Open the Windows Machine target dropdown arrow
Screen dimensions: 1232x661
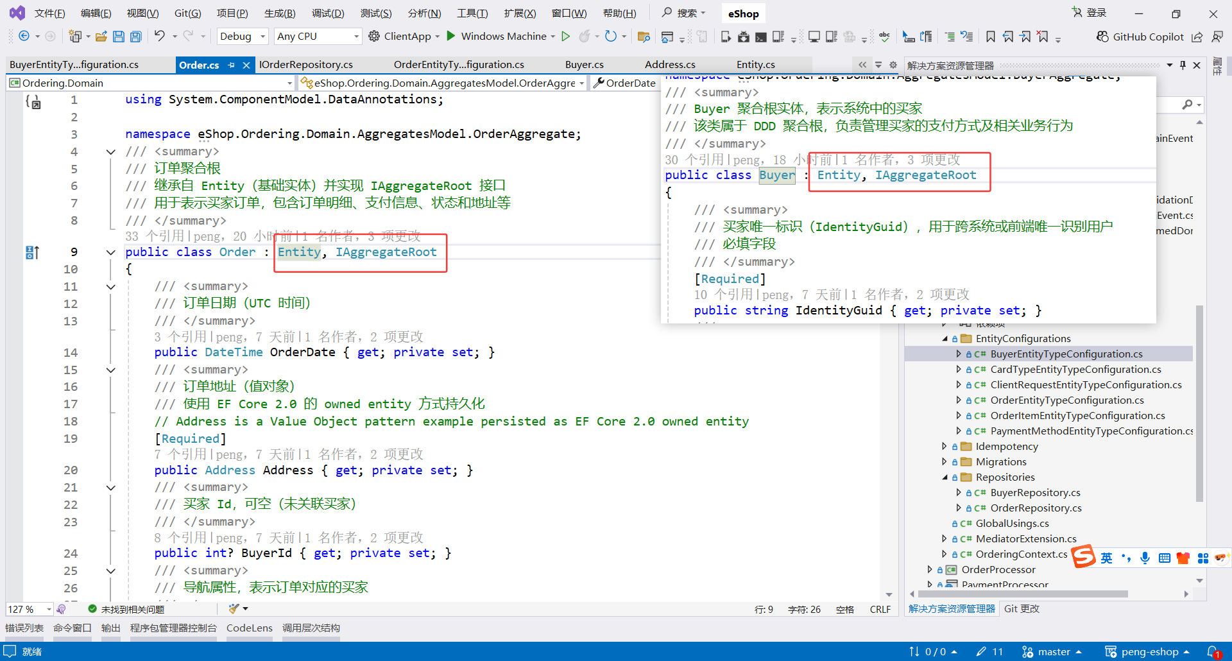[553, 37]
